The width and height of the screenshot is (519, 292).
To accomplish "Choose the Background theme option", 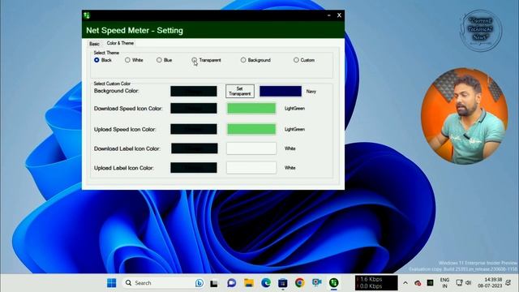I will (243, 60).
